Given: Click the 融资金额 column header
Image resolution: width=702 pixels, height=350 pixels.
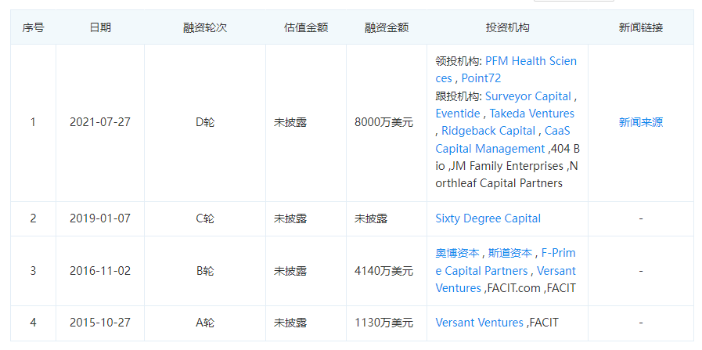Looking at the screenshot, I should tap(387, 27).
